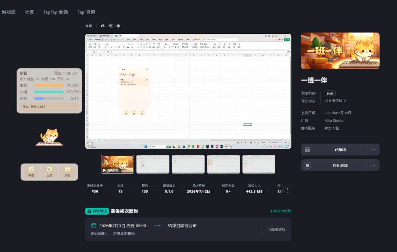Click the 最近更新 2026年7月2日 stat
Viewport: 397px width, 252px height.
(x=198, y=188)
